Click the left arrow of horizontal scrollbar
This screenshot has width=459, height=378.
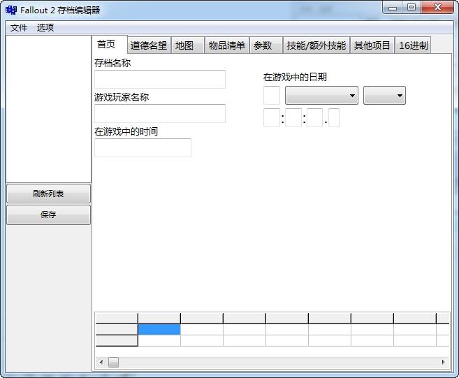pos(101,362)
